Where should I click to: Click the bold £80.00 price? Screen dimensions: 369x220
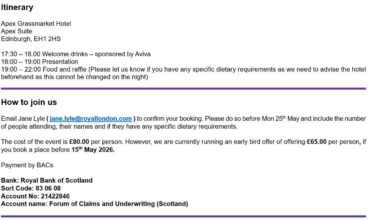pyautogui.click(x=79, y=142)
